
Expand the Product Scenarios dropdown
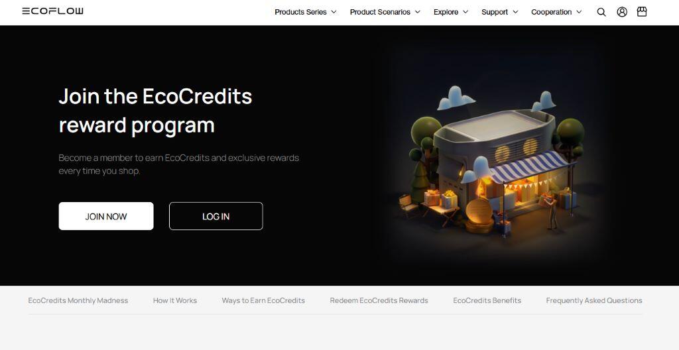point(385,12)
